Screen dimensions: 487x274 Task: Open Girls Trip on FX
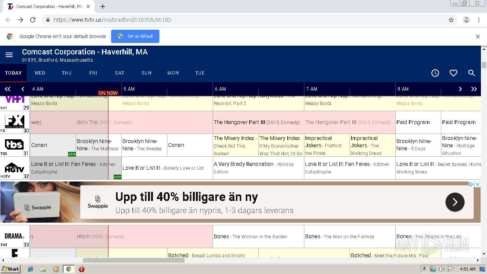coord(121,122)
